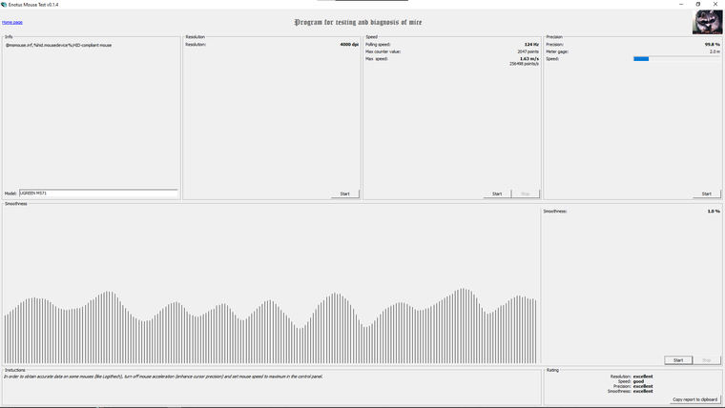Screen dimensions: 725x408
Task: Click the raccoon logo image
Action: point(707,22)
